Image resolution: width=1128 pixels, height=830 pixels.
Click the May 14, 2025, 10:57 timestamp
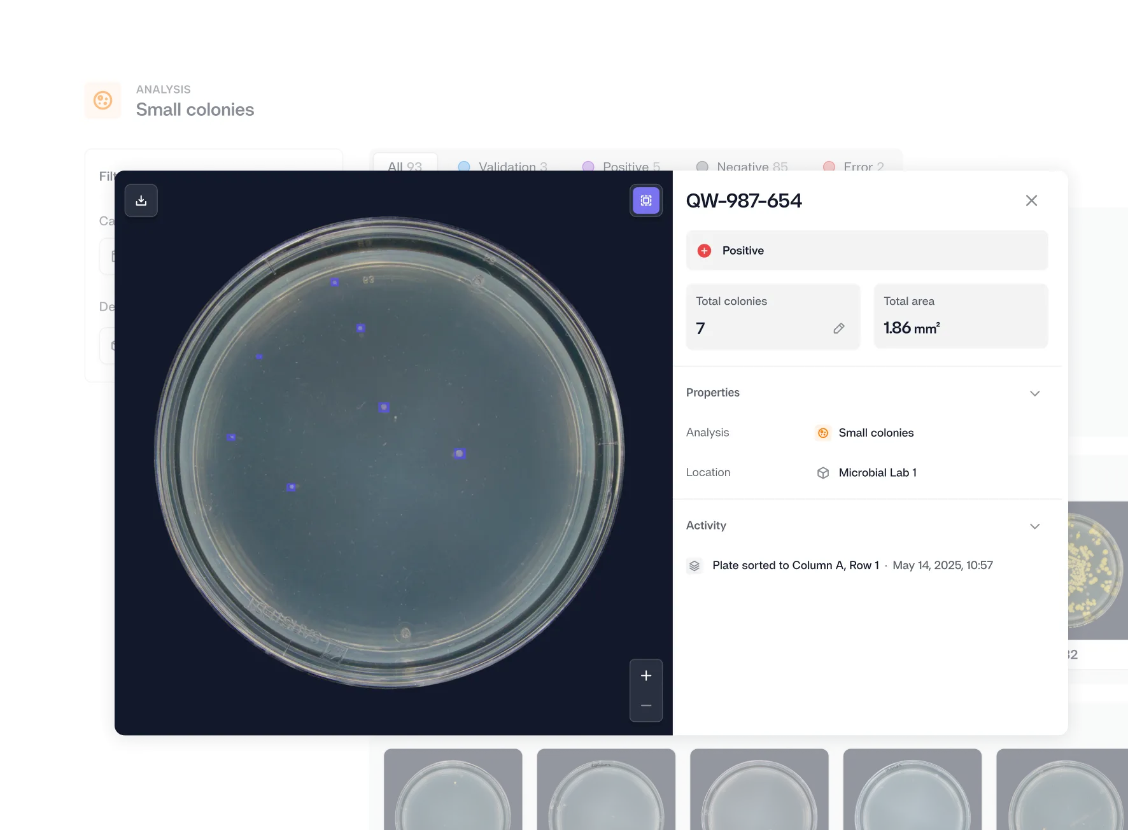943,565
